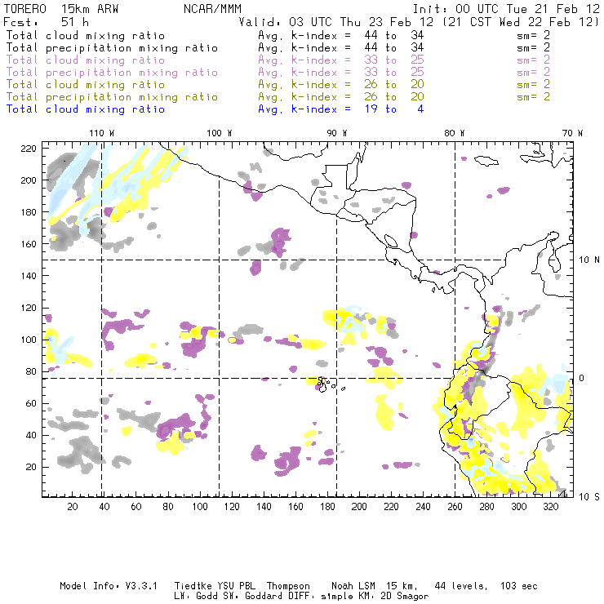Click the '240' tick on the horizontal axis

point(423,507)
